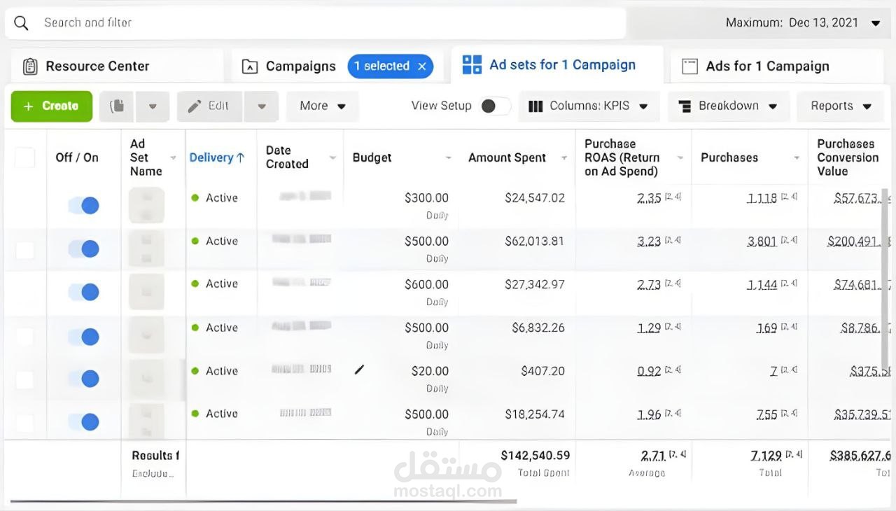
Task: Turn off the $300.00 budget ad set
Action: 84,206
